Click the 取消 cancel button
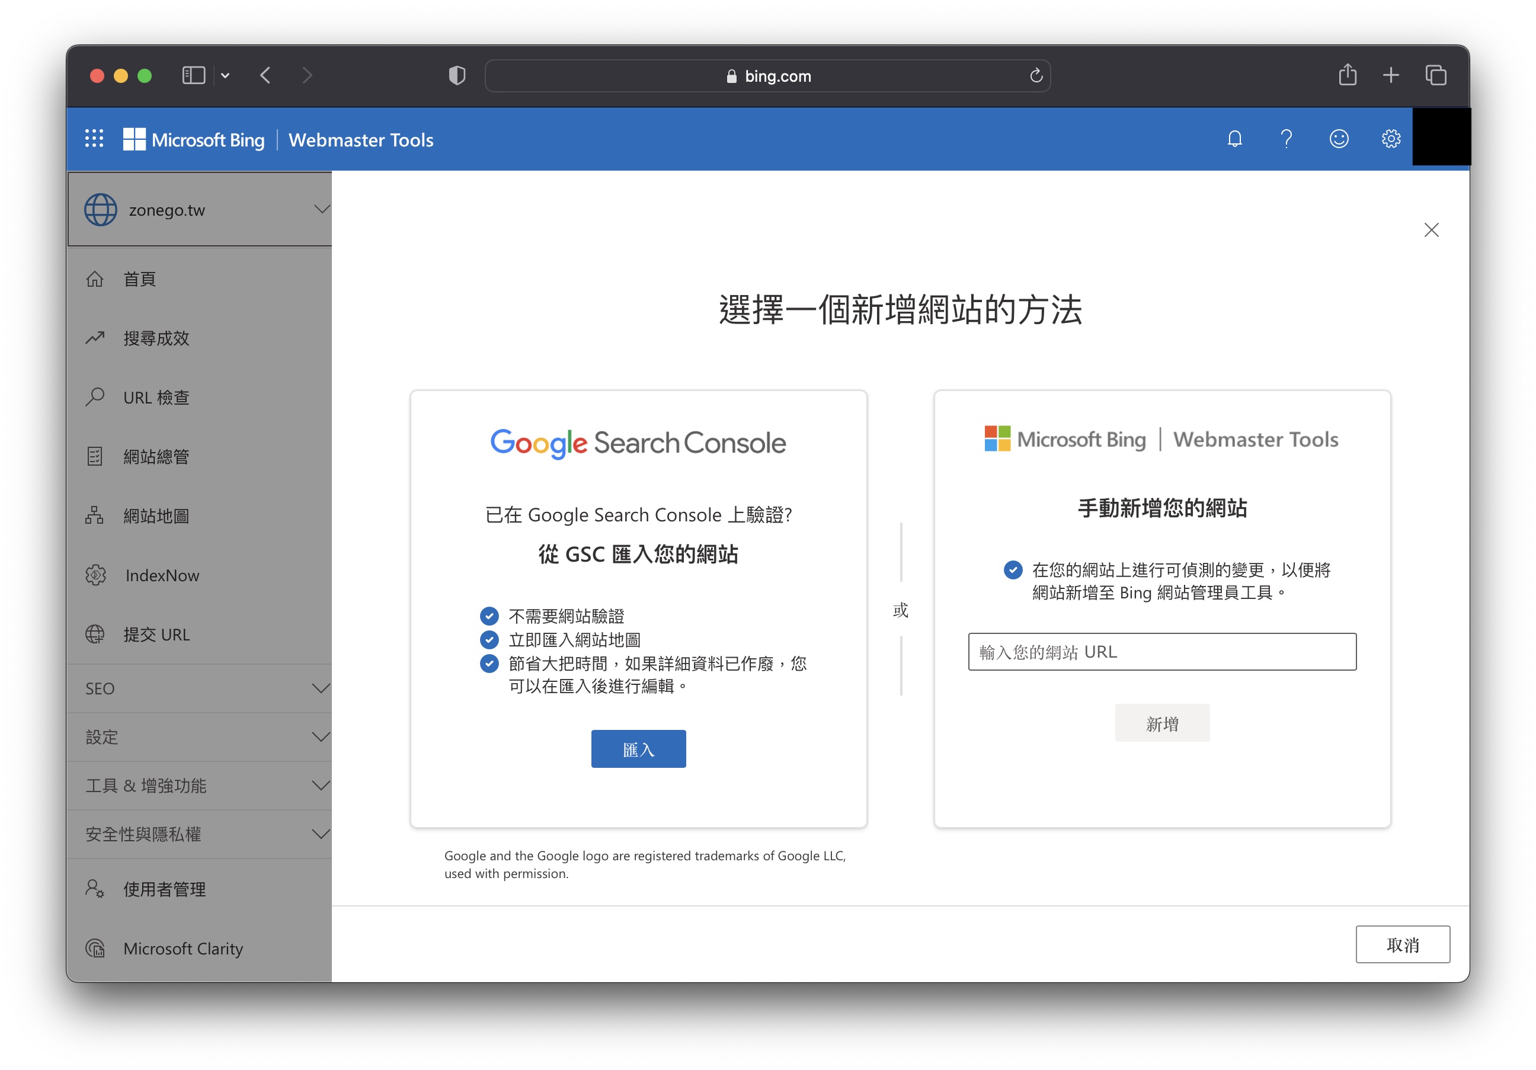 tap(1403, 944)
